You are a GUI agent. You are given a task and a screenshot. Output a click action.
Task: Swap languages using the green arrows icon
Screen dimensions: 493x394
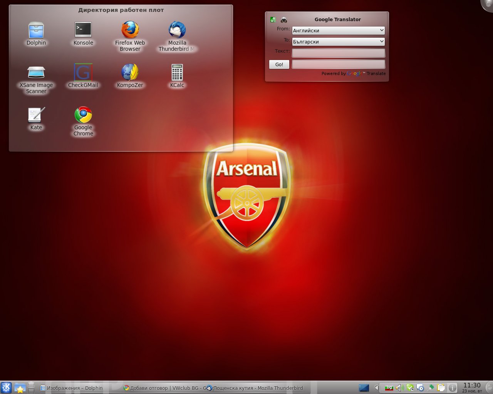pos(273,20)
